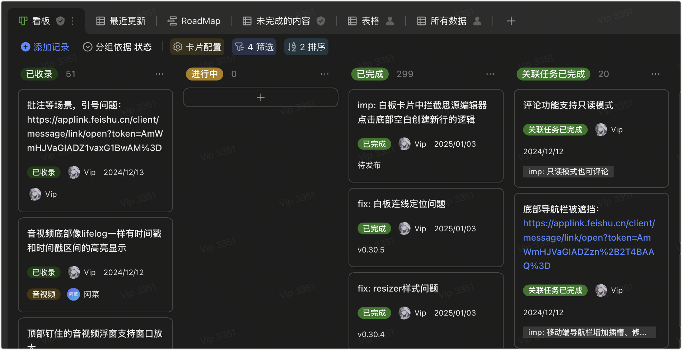Screen dimensions: 682x350
Task: Click the 进行中 column header tag
Action: click(x=204, y=74)
